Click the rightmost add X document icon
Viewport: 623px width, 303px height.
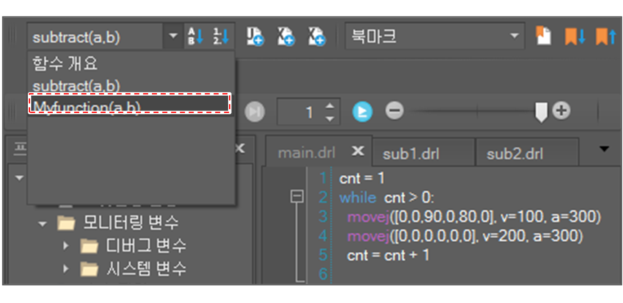(316, 37)
